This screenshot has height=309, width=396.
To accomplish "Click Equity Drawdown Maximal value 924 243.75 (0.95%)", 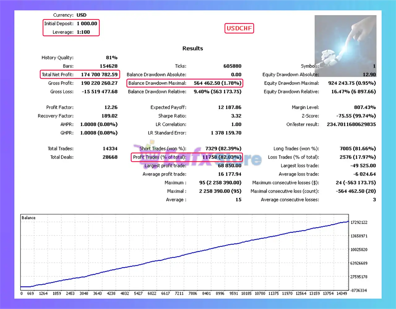I will [352, 83].
